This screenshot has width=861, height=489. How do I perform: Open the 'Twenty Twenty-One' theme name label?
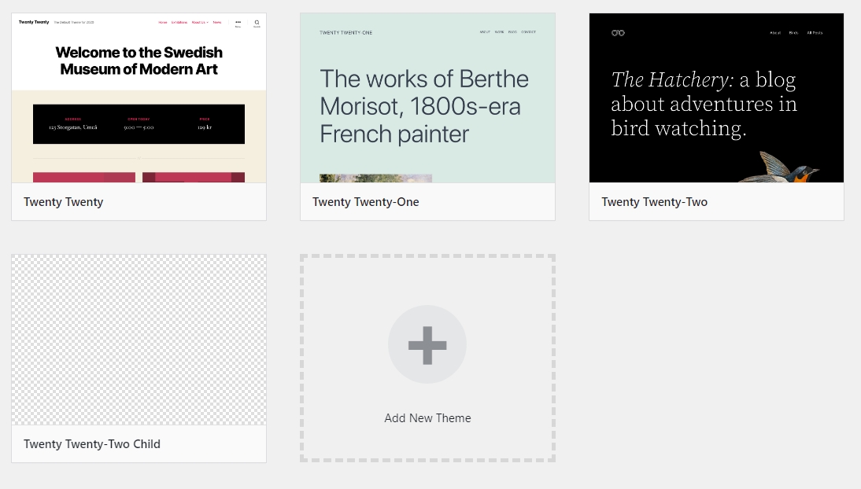366,202
